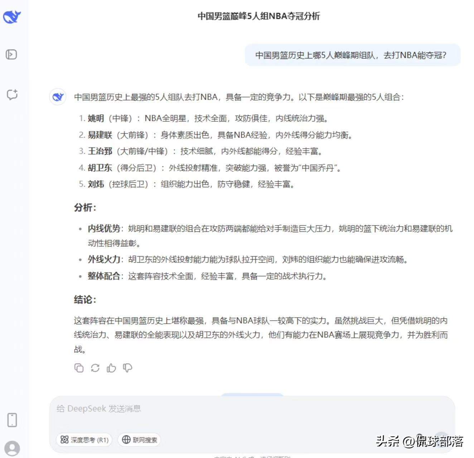474x458 pixels.
Task: Toggle 深度思考 (R1) mode
Action: (84, 440)
